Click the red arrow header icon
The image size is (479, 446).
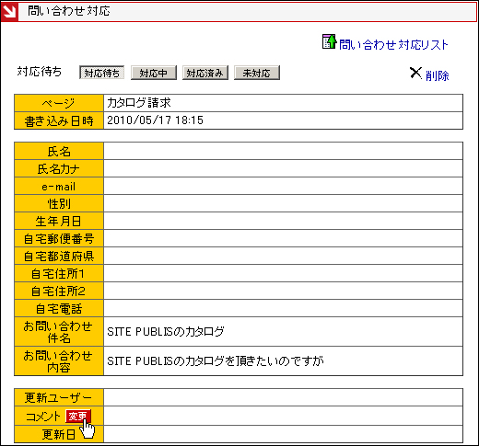9,12
